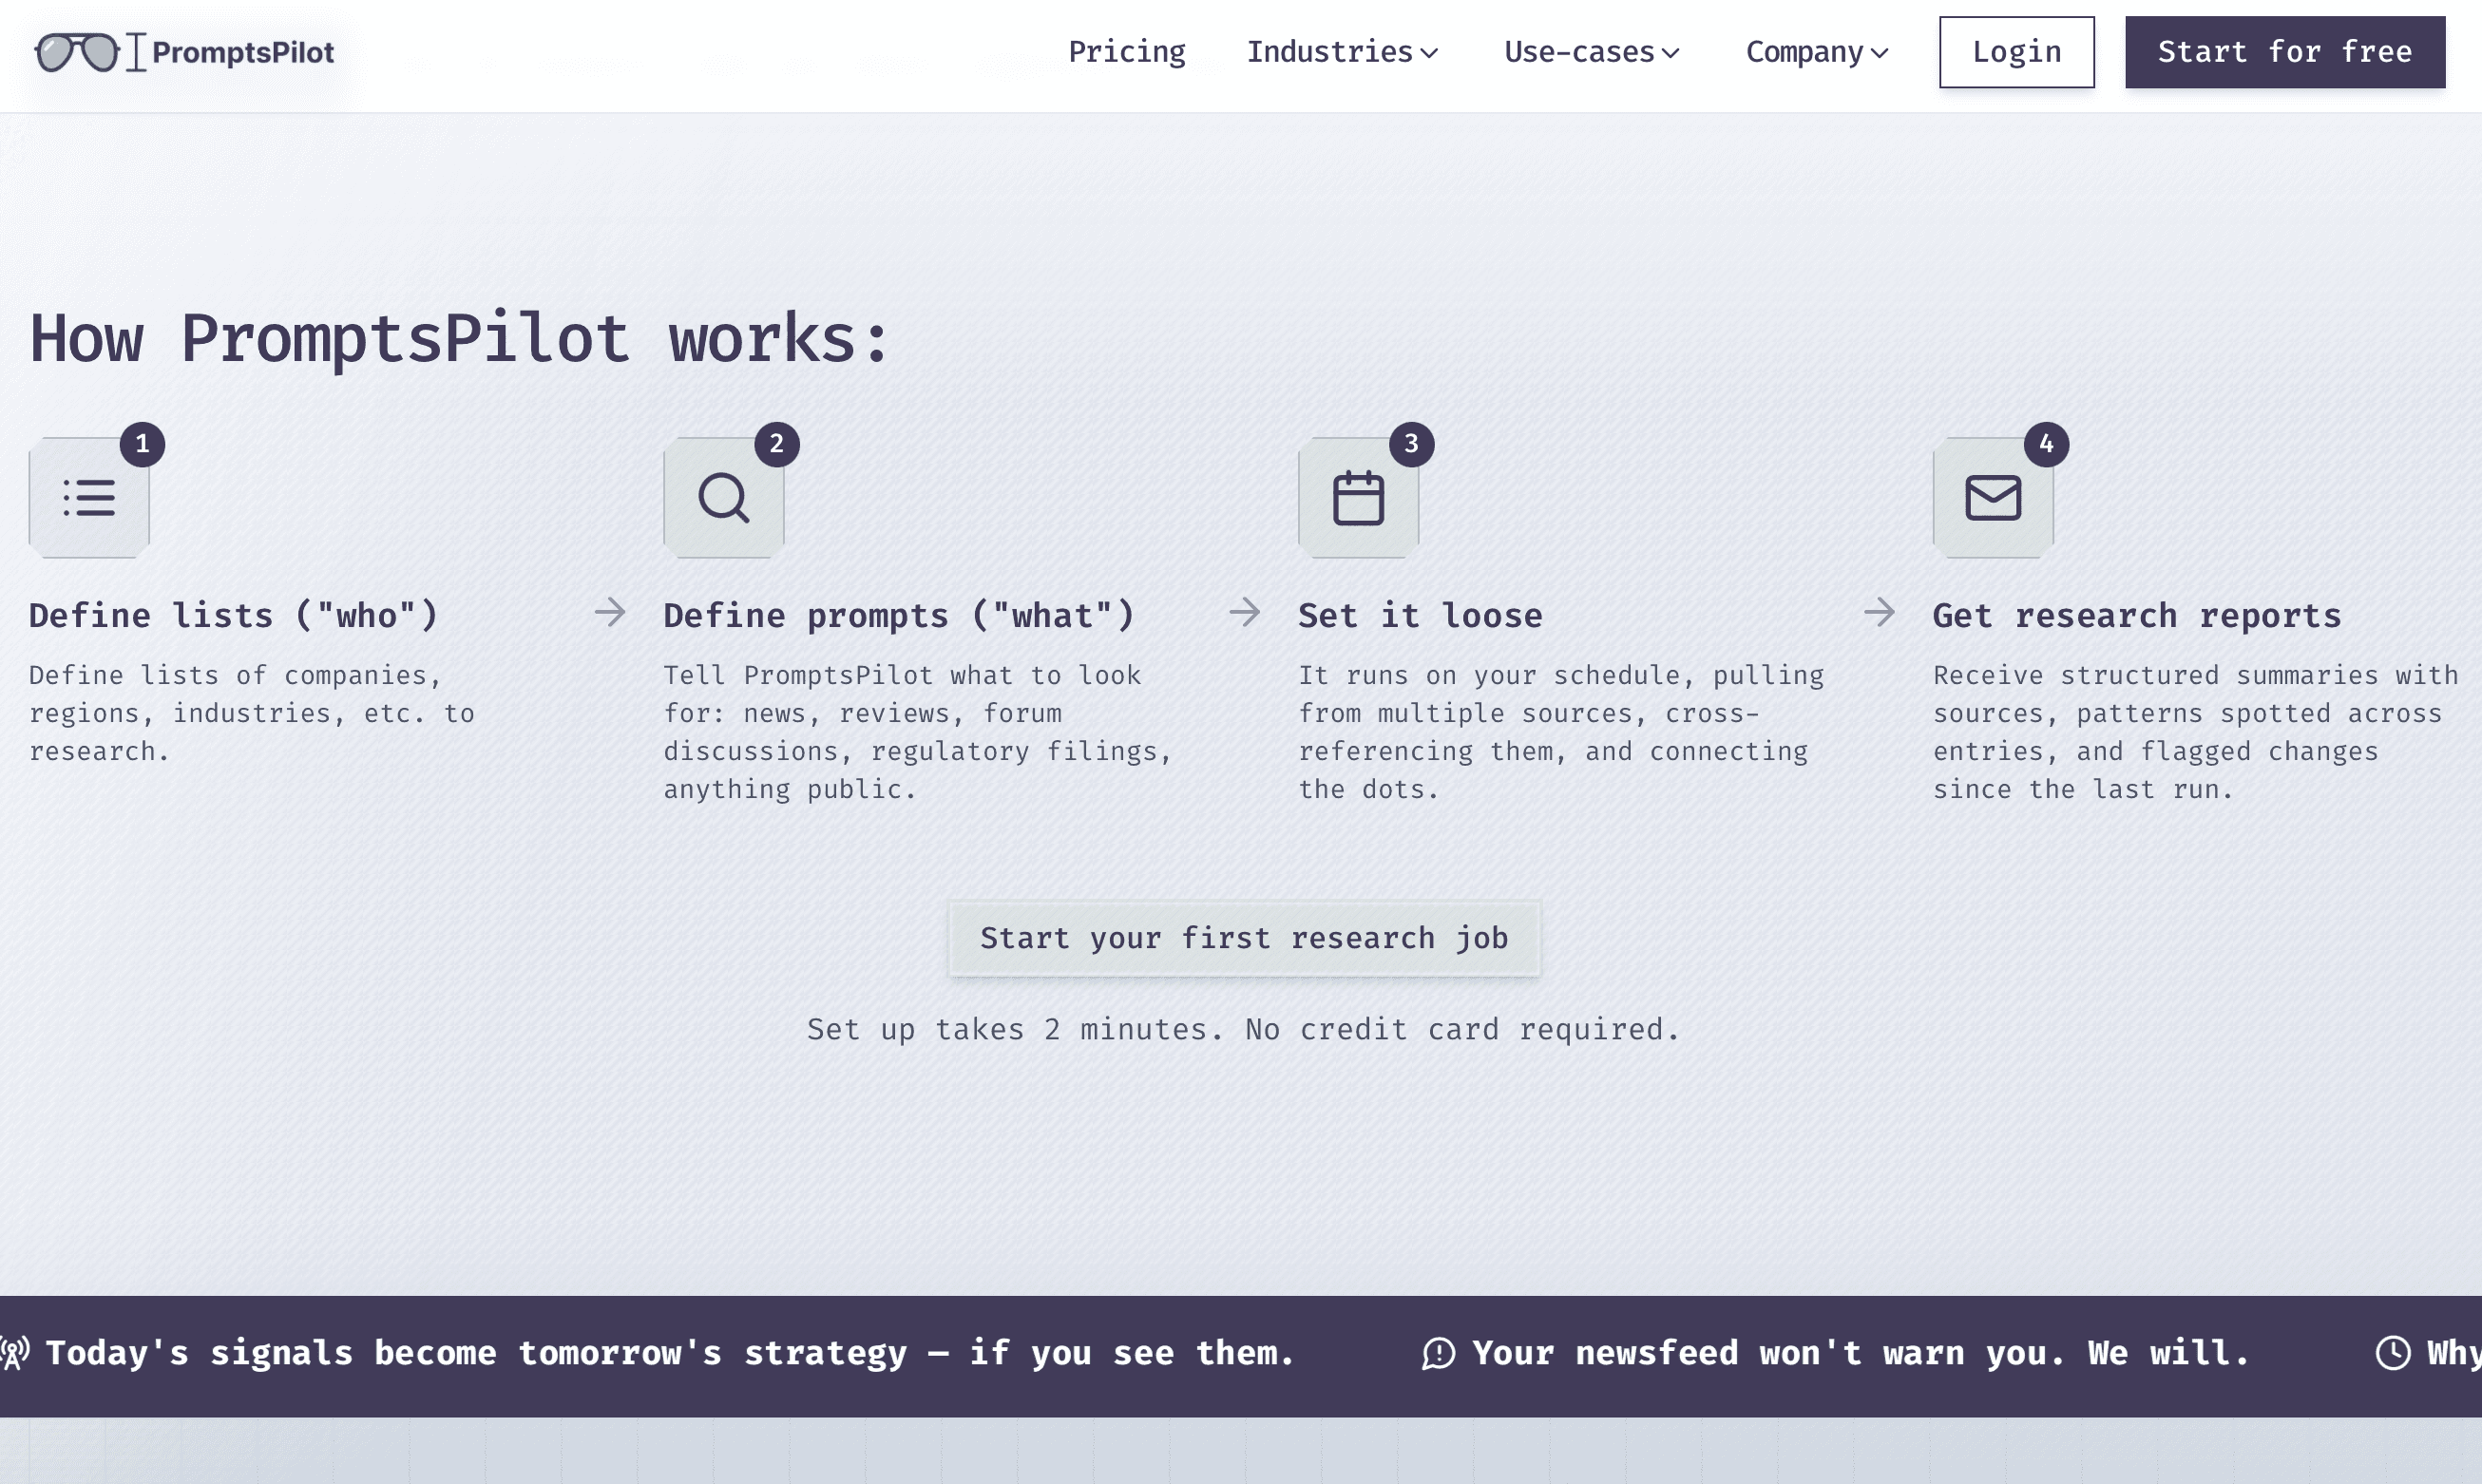Click the calendar icon above Set it loose
Image resolution: width=2482 pixels, height=1484 pixels.
click(1358, 497)
